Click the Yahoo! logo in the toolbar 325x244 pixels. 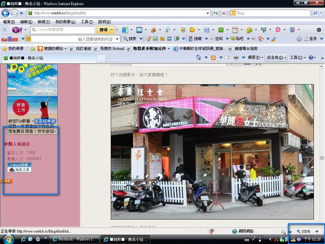(x=17, y=30)
